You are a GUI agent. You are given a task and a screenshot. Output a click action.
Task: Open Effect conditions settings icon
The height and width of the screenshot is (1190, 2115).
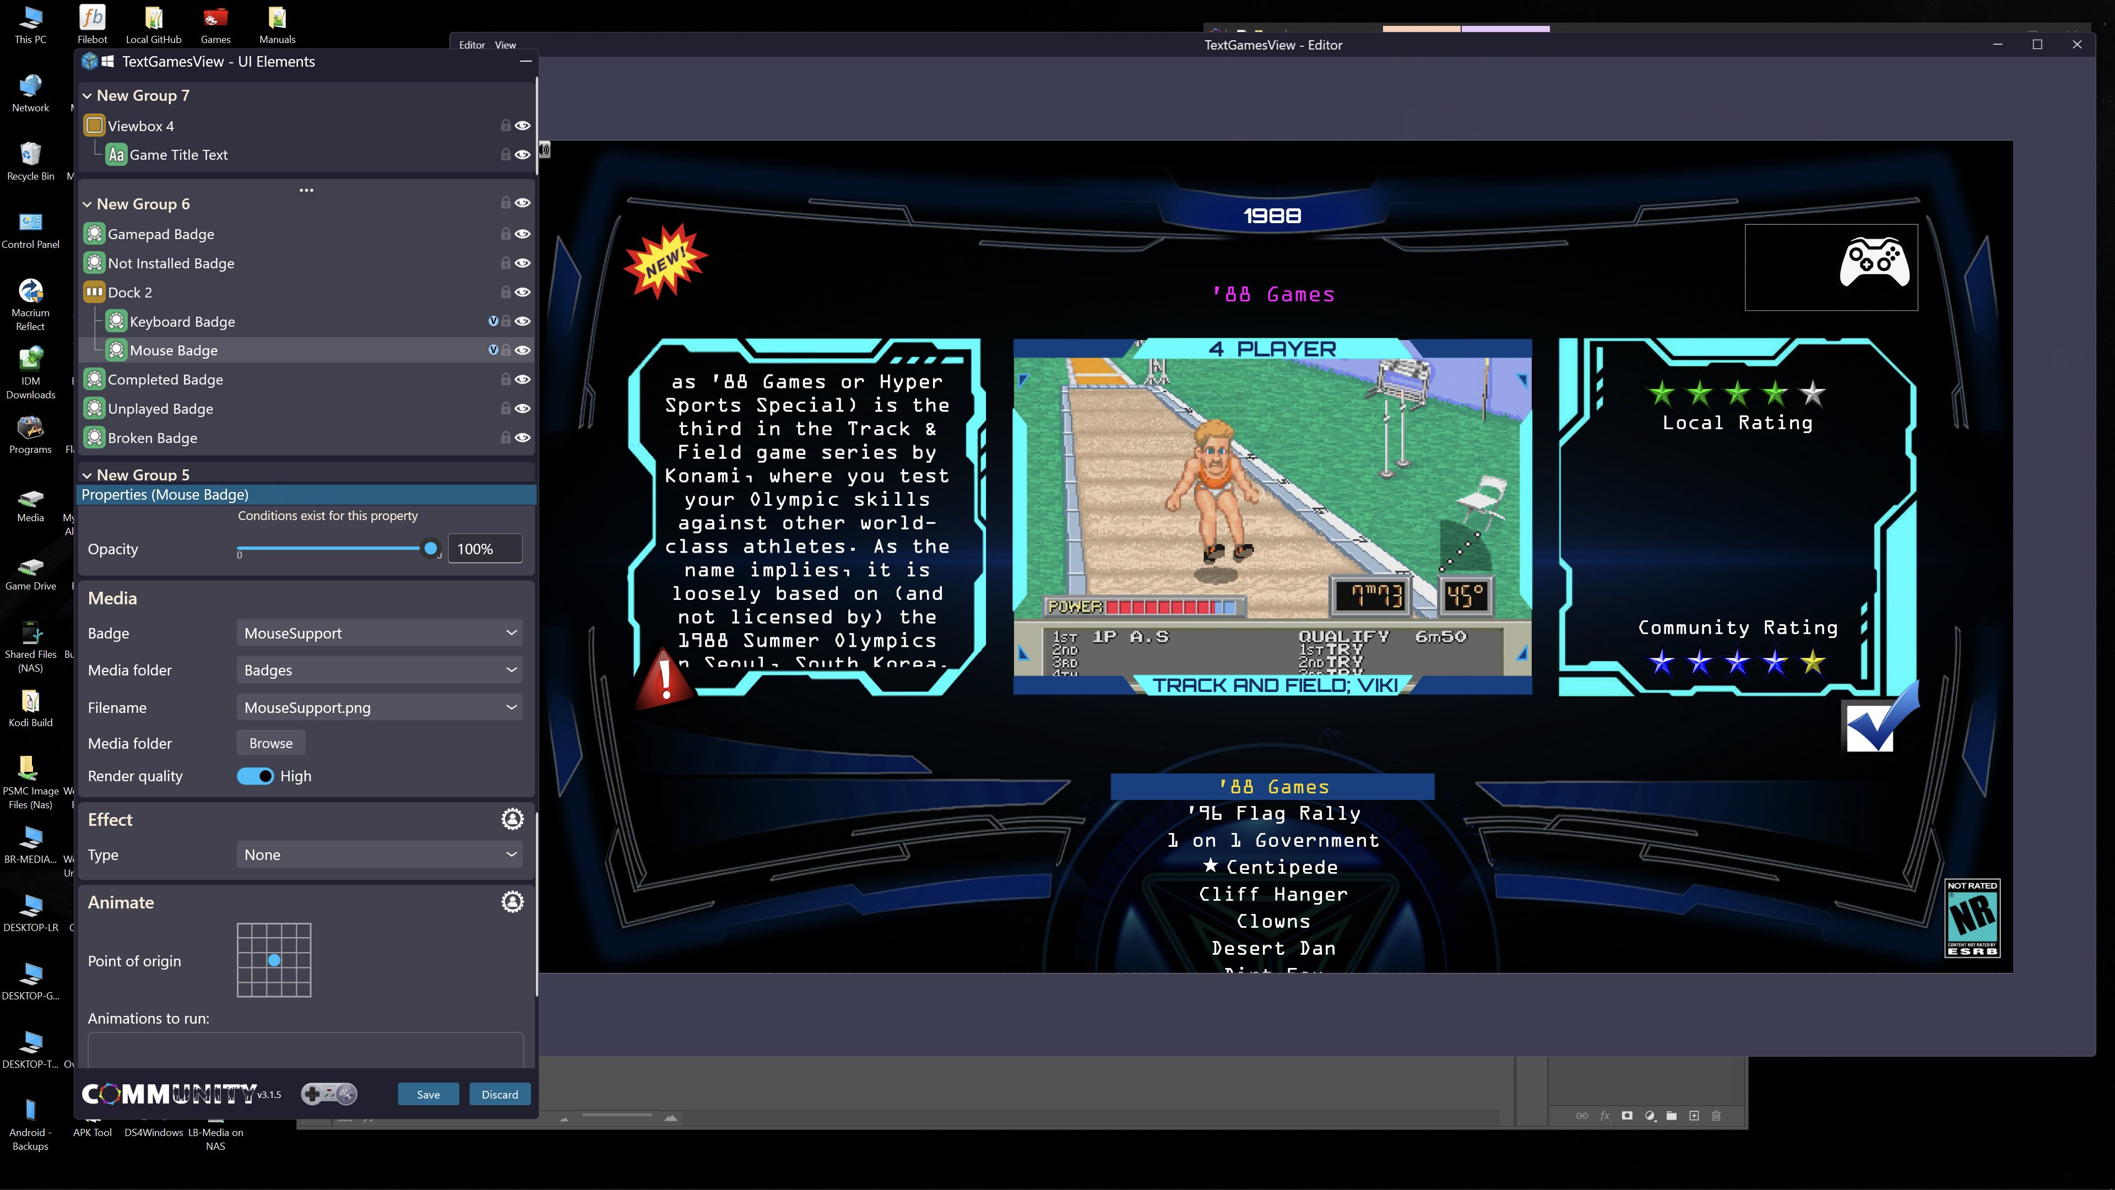point(512,819)
